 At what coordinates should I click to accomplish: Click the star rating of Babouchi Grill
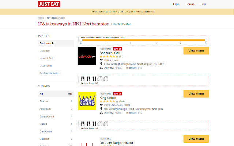pyautogui.click(x=109, y=57)
